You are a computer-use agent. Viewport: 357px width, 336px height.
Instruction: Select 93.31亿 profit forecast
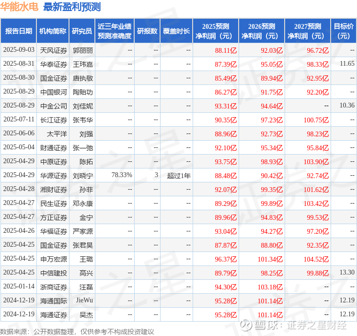(x=226, y=106)
